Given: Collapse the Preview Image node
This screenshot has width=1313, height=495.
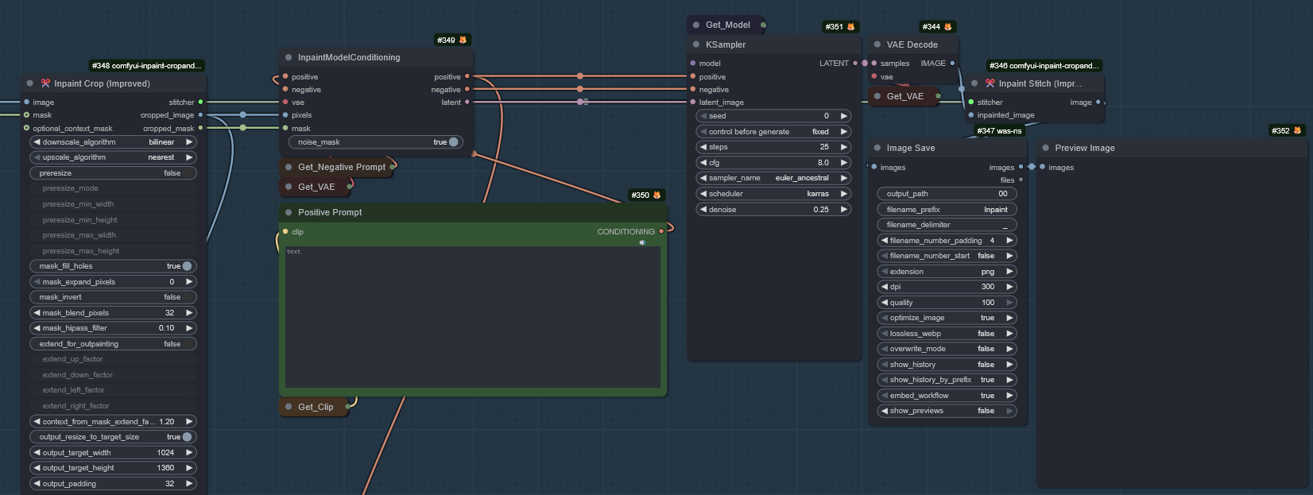Looking at the screenshot, I should click(x=1046, y=149).
